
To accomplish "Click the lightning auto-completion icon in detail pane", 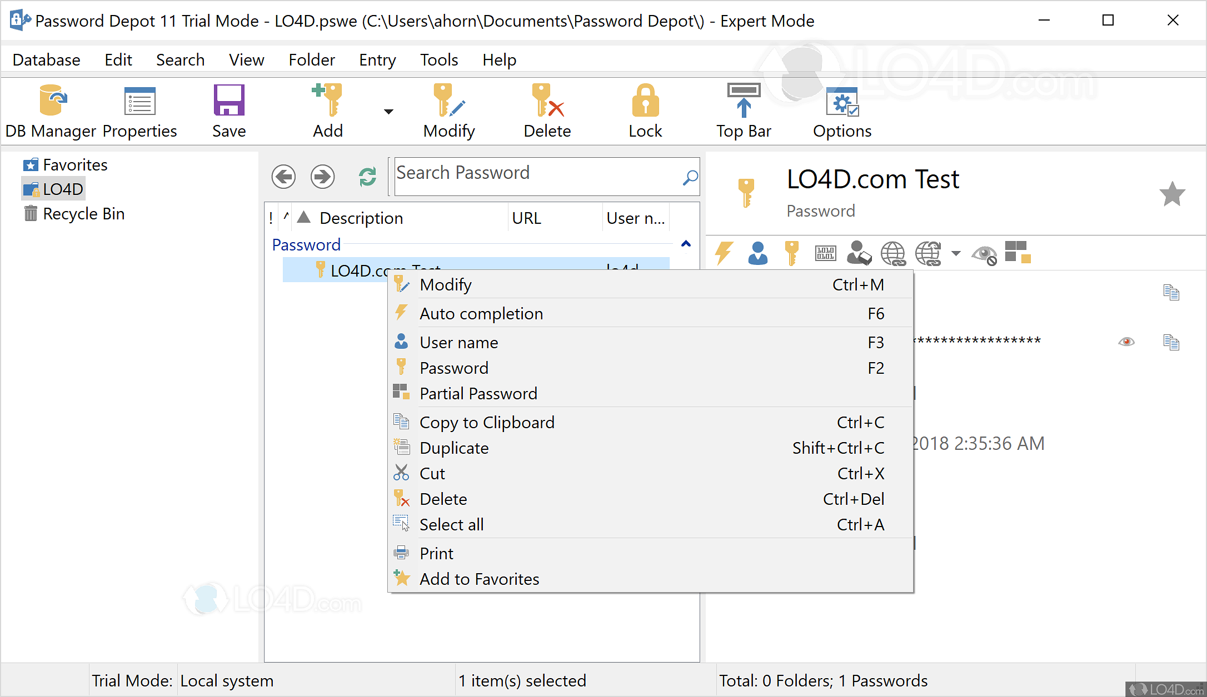I will (724, 253).
